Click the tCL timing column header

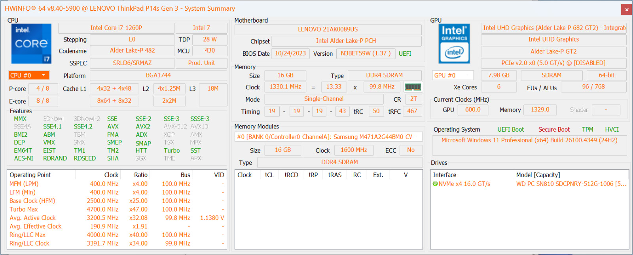[x=269, y=175]
